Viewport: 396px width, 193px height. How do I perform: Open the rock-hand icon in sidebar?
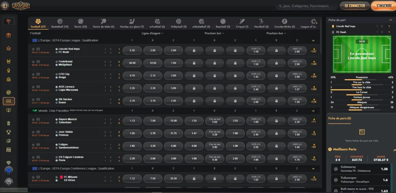point(9,61)
